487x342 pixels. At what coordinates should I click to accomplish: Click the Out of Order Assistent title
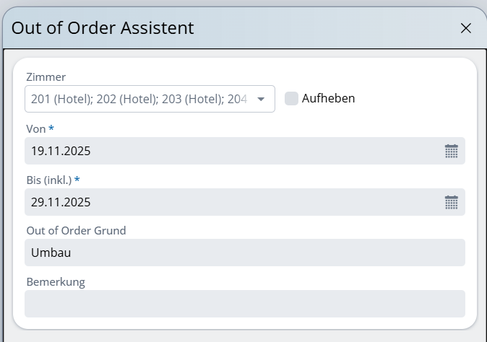(103, 28)
